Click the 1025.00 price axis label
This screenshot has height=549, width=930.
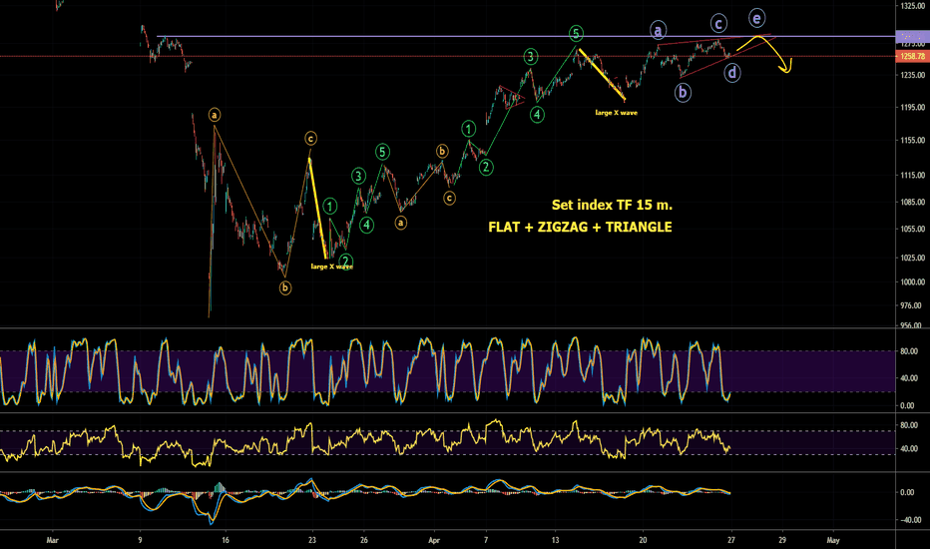click(912, 258)
